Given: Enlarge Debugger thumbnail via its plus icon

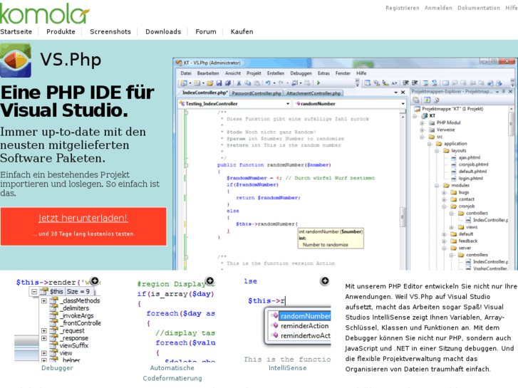Looking at the screenshot, I should (x=95, y=280).
